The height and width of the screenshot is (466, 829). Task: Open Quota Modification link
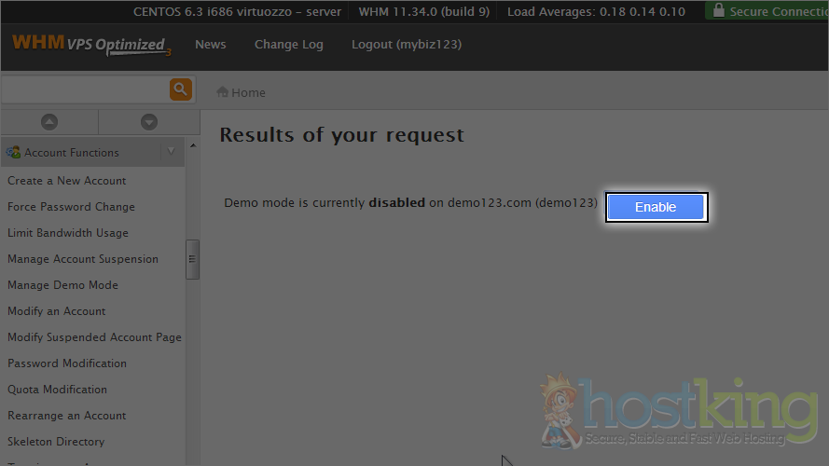pyautogui.click(x=57, y=390)
